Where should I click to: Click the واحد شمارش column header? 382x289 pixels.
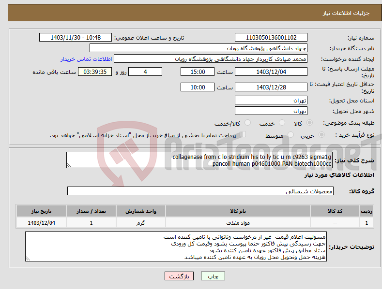[141, 211]
